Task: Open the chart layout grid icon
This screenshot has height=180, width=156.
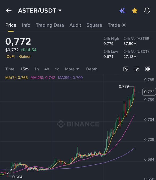Action: coord(148,69)
